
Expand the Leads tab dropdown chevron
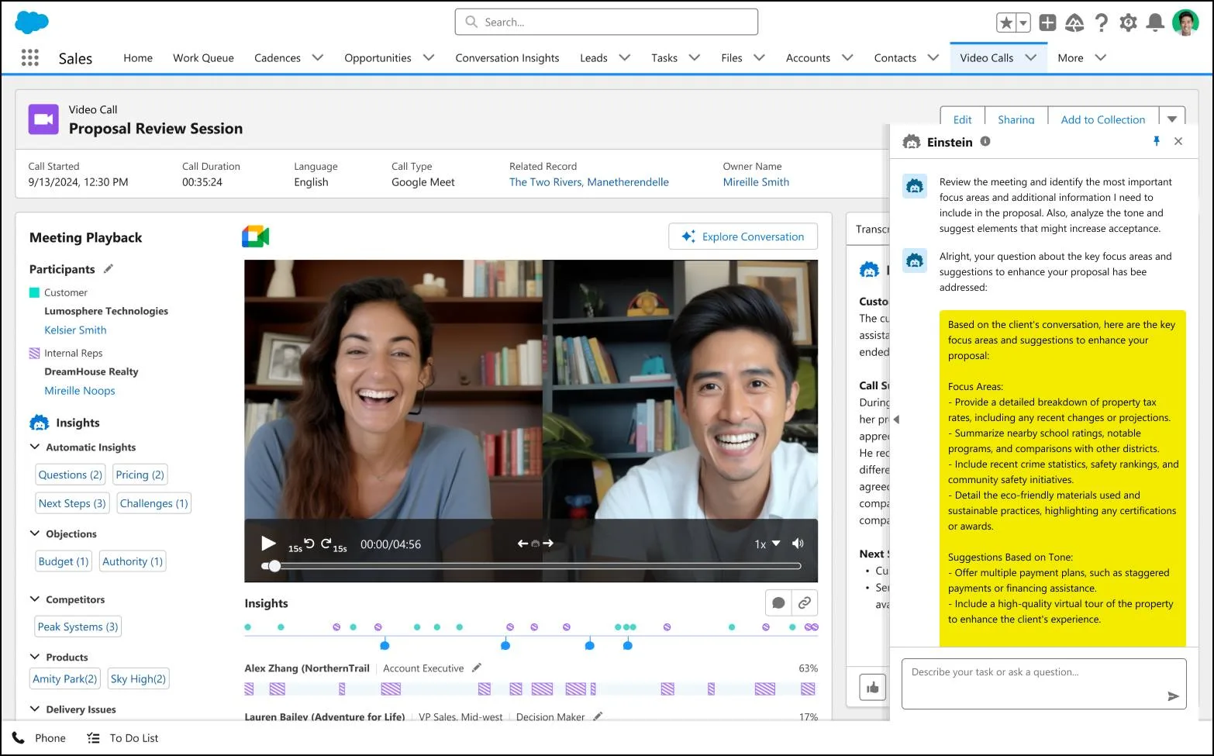625,57
